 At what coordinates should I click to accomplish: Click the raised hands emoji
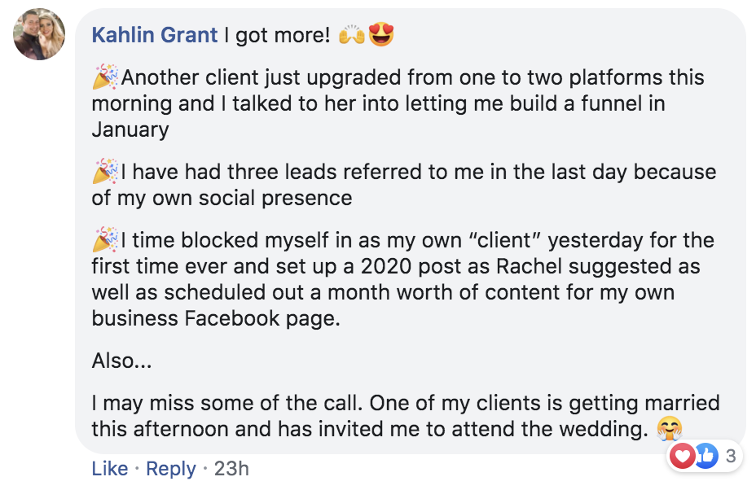(351, 35)
